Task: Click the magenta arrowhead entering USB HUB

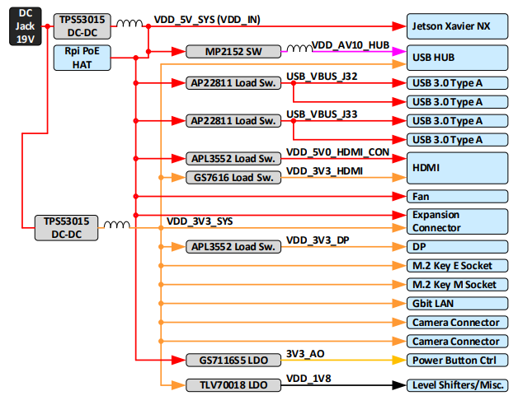Action: 399,52
